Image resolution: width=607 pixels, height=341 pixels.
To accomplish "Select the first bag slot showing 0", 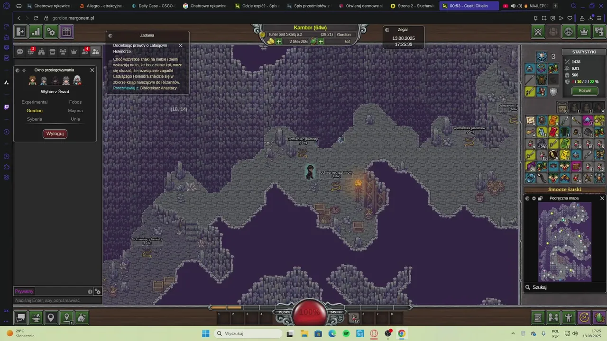I will [562, 108].
